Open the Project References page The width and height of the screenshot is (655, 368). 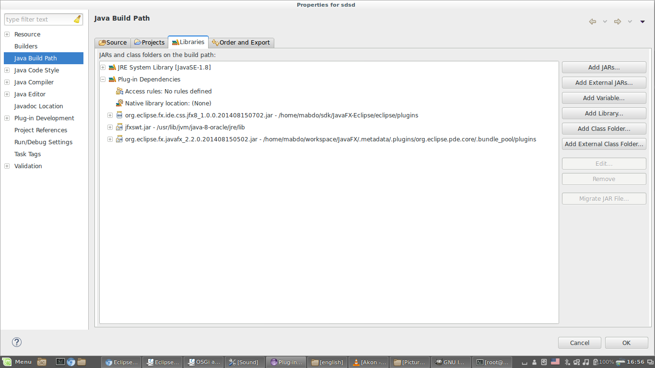pyautogui.click(x=41, y=130)
